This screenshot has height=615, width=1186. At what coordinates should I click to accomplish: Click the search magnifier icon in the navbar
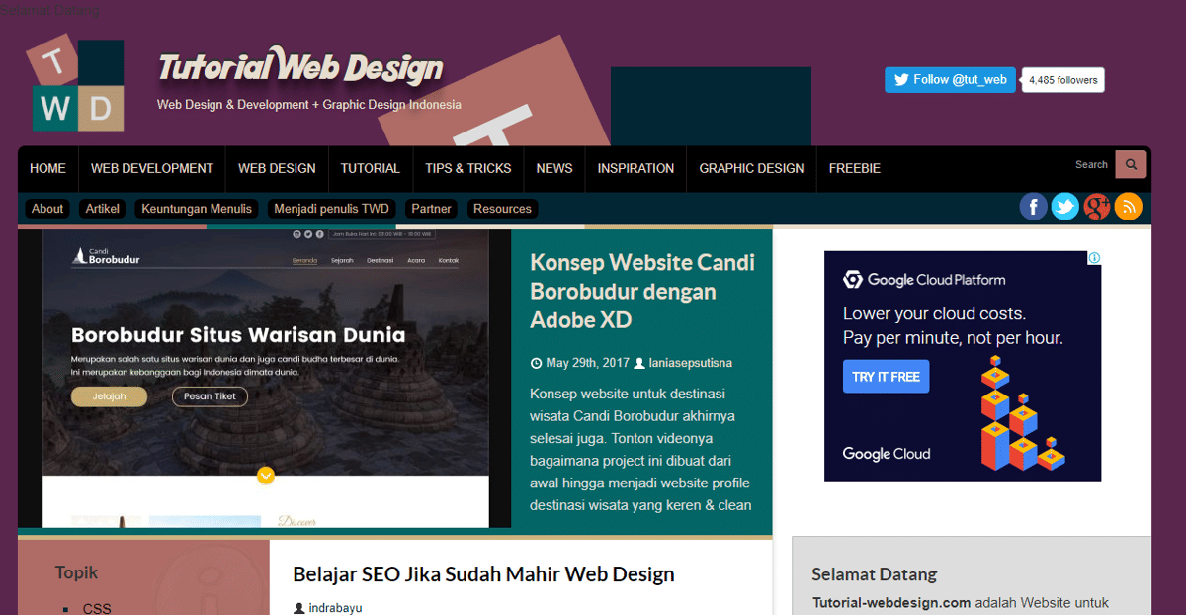pyautogui.click(x=1131, y=164)
